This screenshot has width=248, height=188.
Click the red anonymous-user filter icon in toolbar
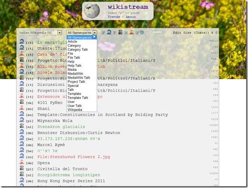(x=132, y=32)
